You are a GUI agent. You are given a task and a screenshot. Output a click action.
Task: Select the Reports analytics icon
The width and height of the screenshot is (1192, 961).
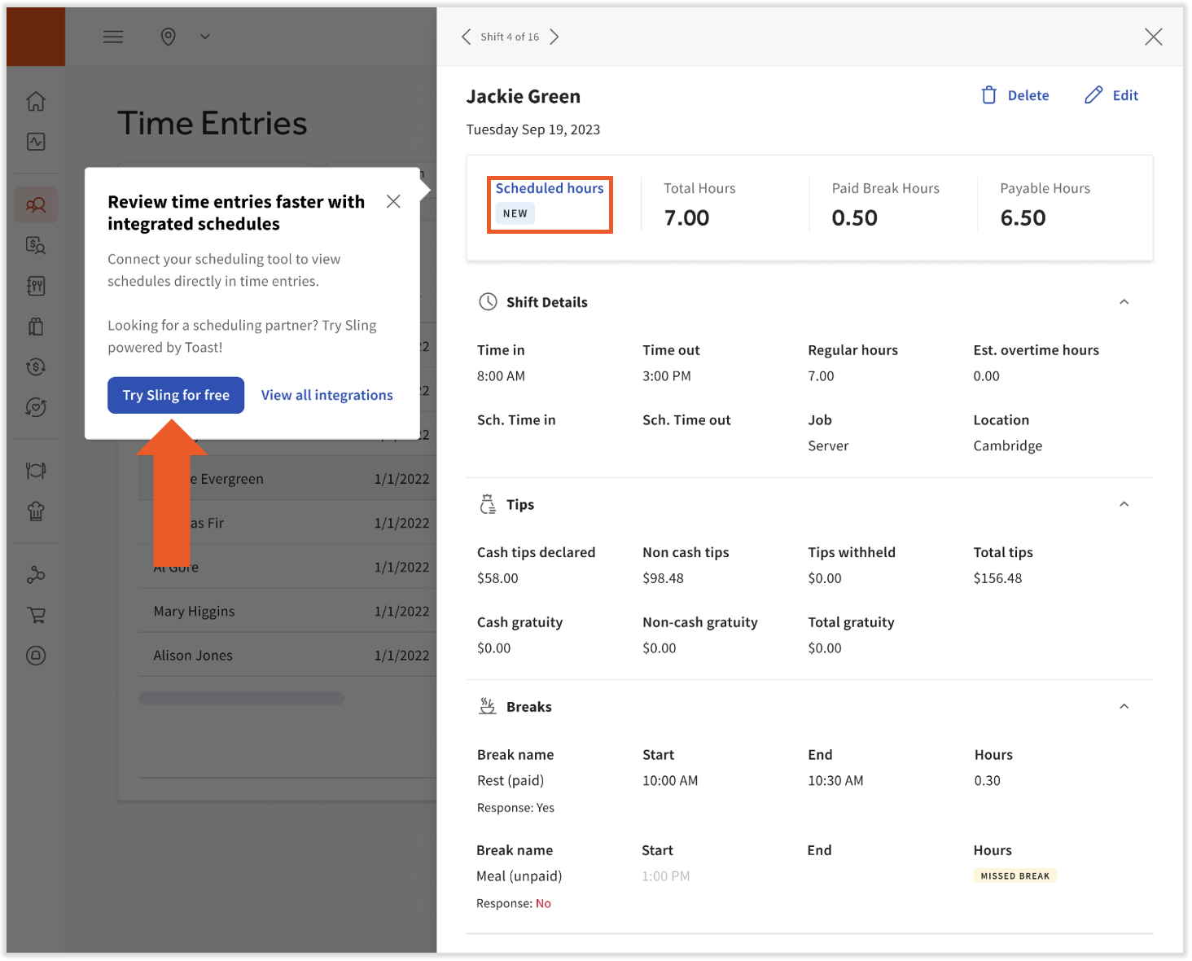[x=36, y=141]
